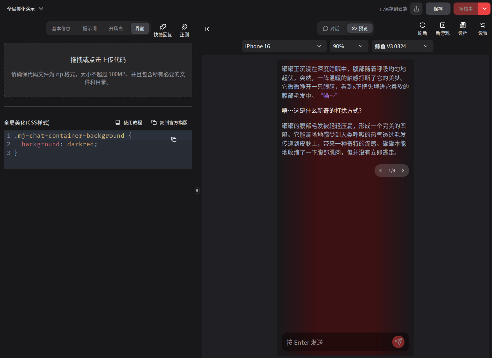Open the 设置 settings icon

pyautogui.click(x=482, y=29)
